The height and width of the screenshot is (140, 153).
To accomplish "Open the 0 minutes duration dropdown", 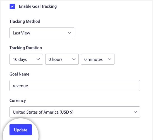I will [x=98, y=59].
